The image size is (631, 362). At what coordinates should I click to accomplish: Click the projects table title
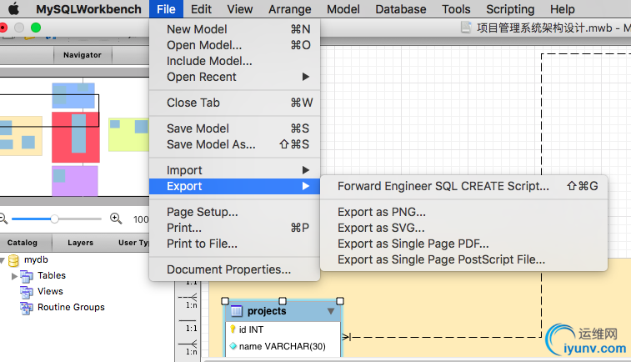coord(267,311)
